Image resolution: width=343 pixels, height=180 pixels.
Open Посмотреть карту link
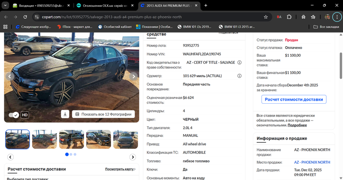tap(120, 169)
